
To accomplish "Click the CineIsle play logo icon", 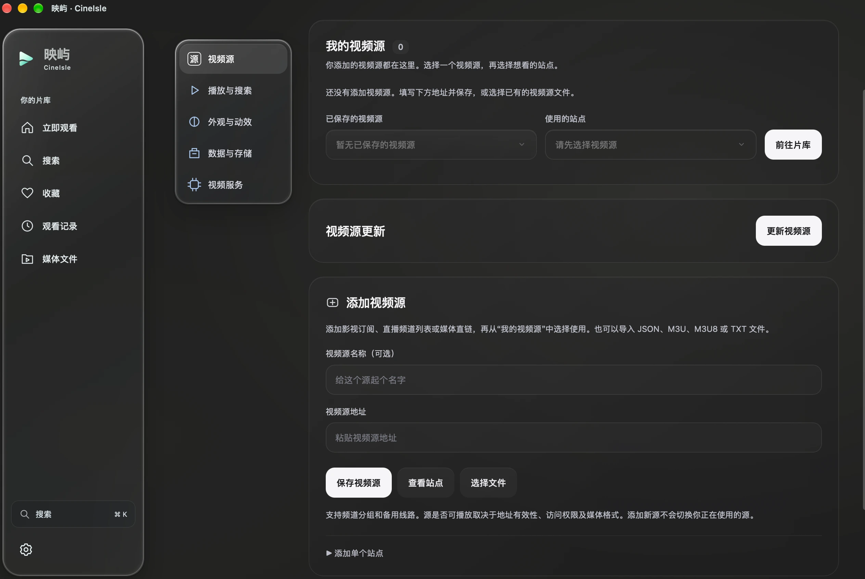I will [26, 59].
